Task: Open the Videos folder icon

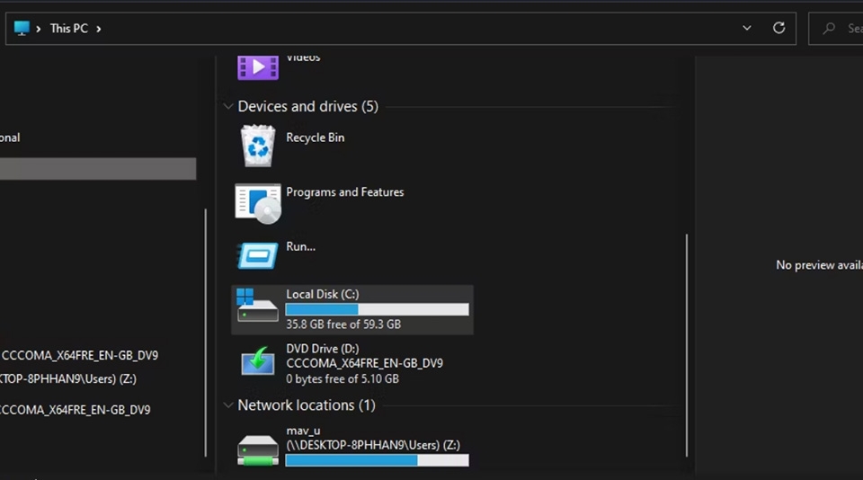Action: (x=258, y=67)
